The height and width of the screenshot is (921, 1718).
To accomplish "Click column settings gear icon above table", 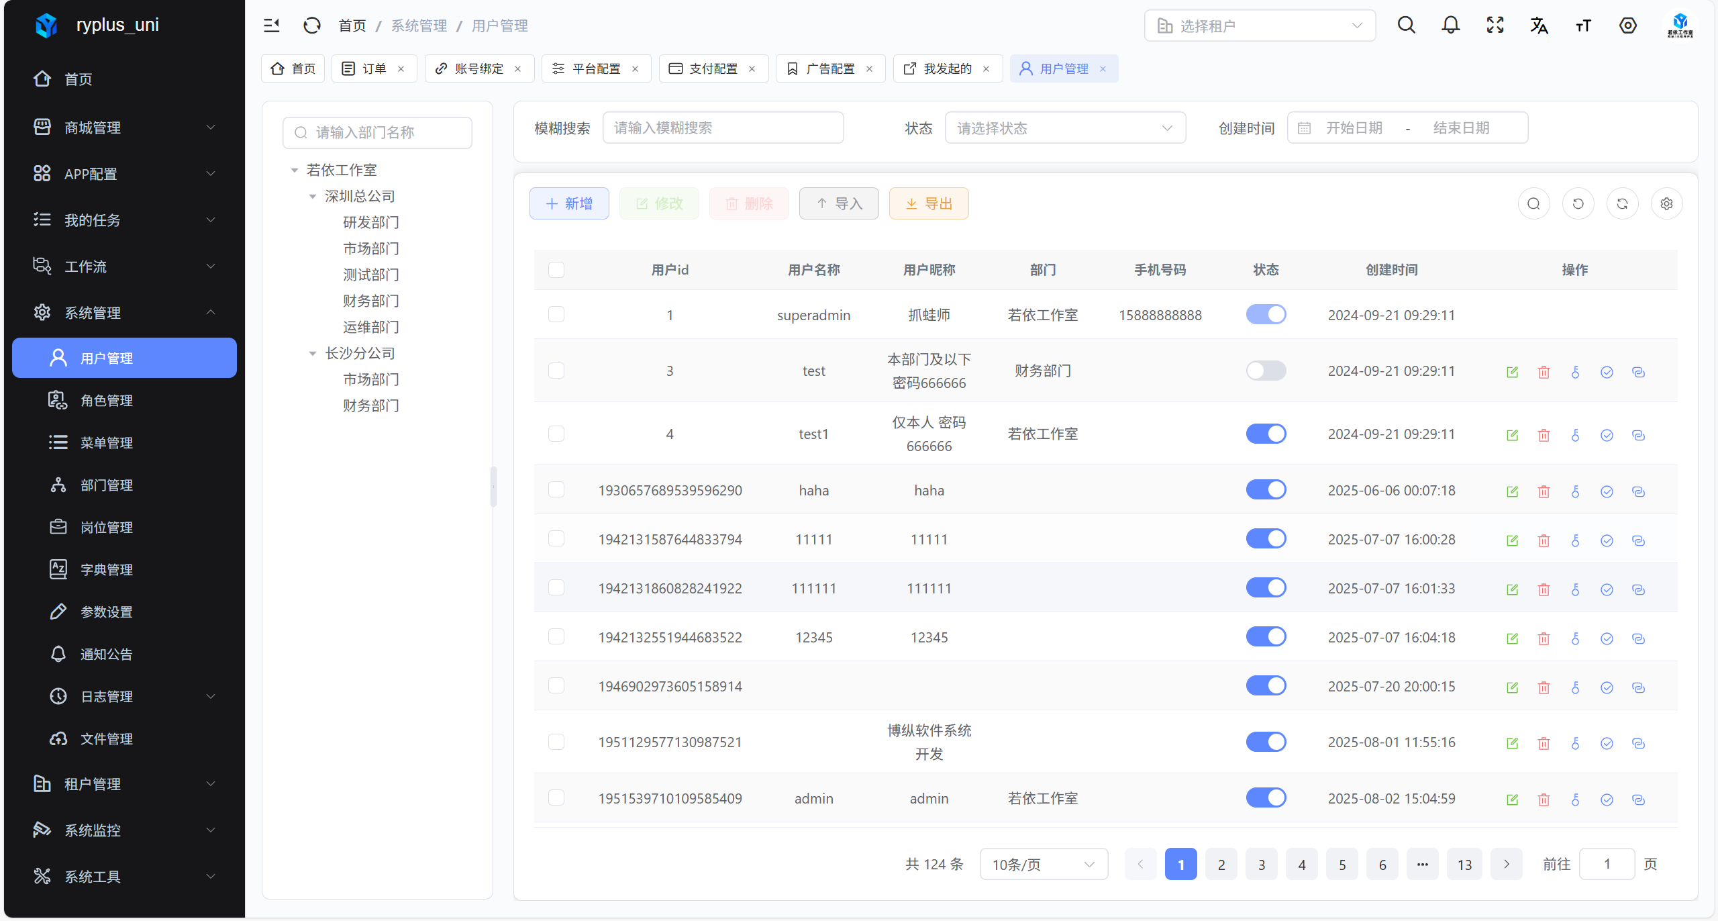I will [1666, 203].
